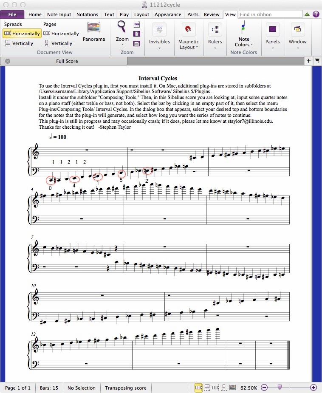Click the Find in ribbon search field
The image size is (322, 393).
[270, 14]
